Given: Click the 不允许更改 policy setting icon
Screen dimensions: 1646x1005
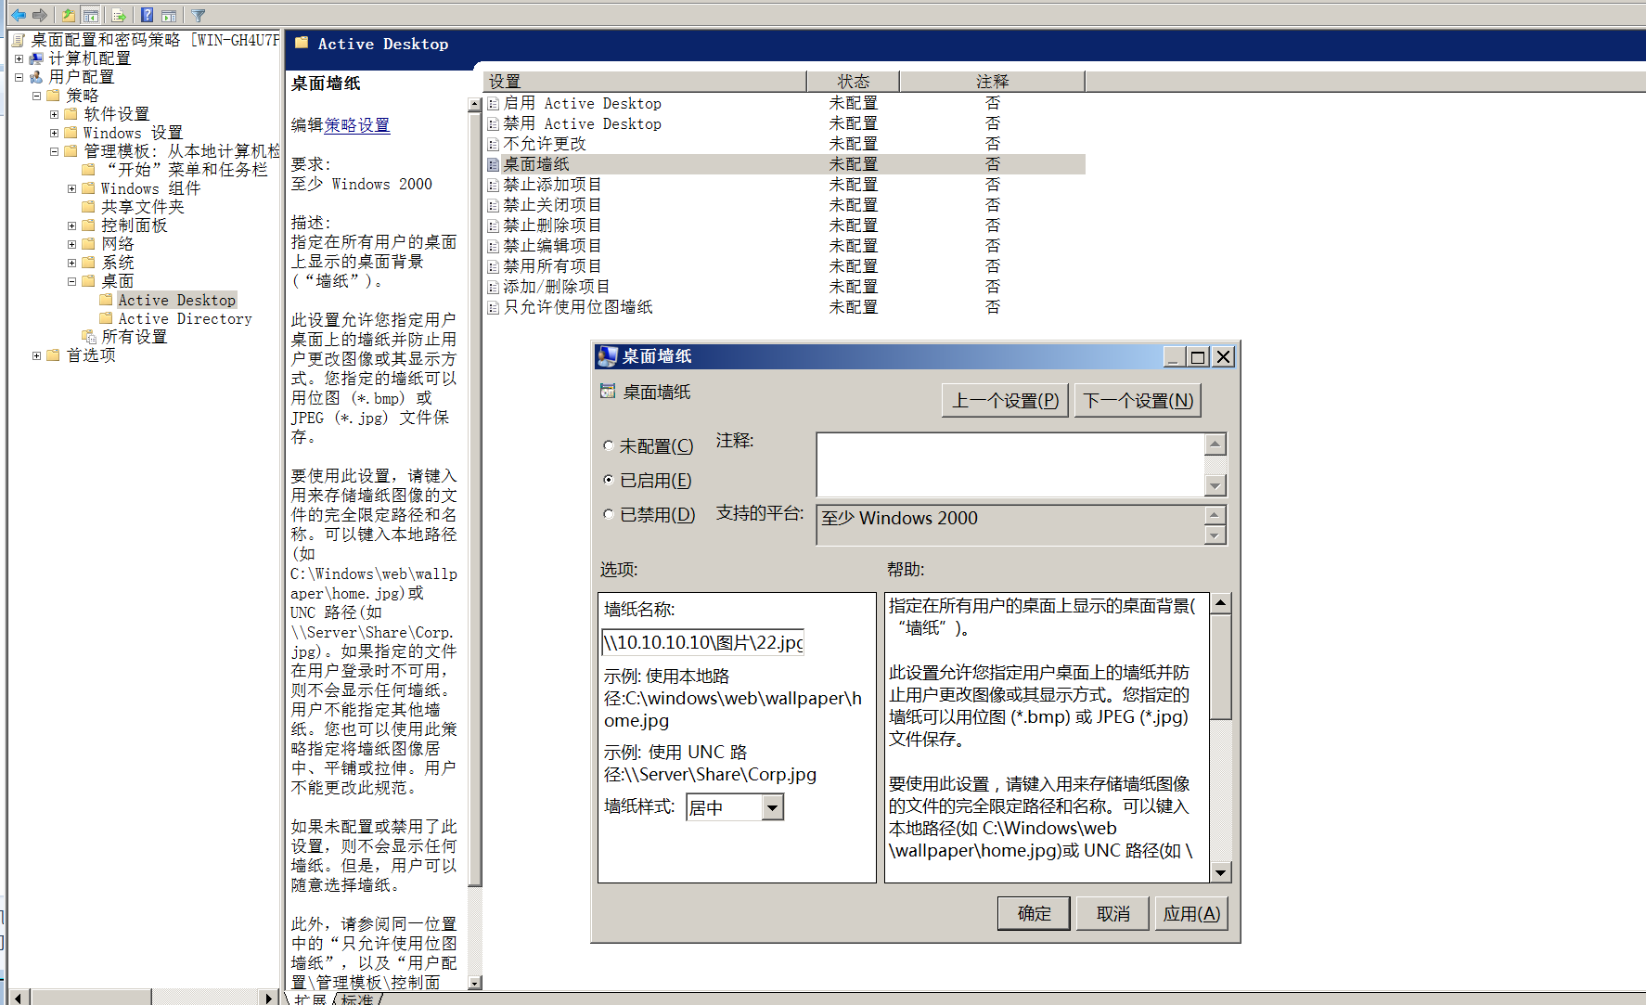Looking at the screenshot, I should pyautogui.click(x=494, y=145).
